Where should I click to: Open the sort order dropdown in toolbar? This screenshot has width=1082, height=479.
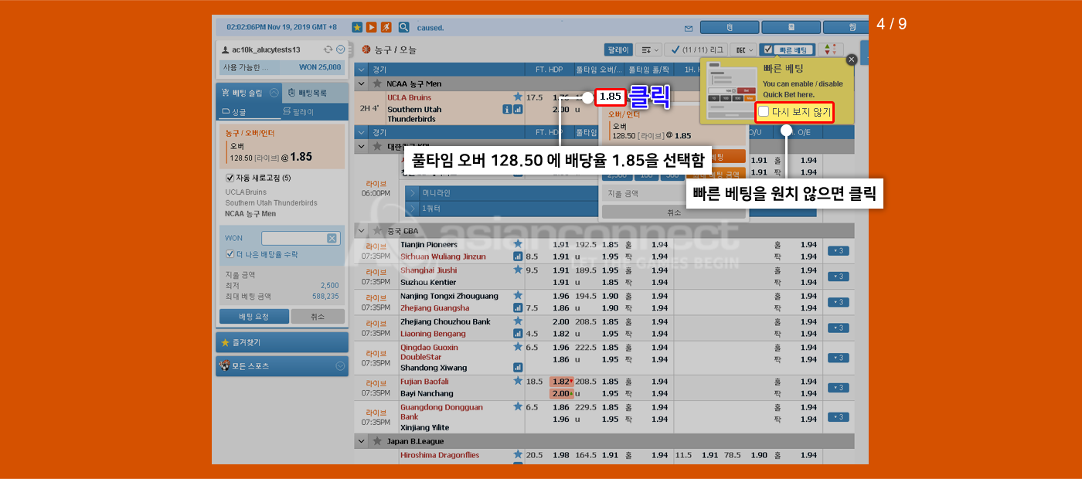tap(649, 49)
